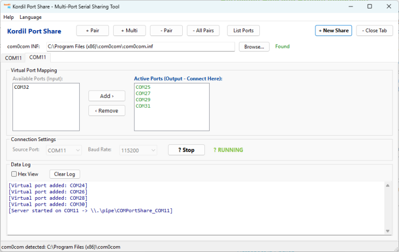This screenshot has height=252, width=399.
Task: Open the Baud Rate 115200 dropdown
Action: pyautogui.click(x=138, y=150)
